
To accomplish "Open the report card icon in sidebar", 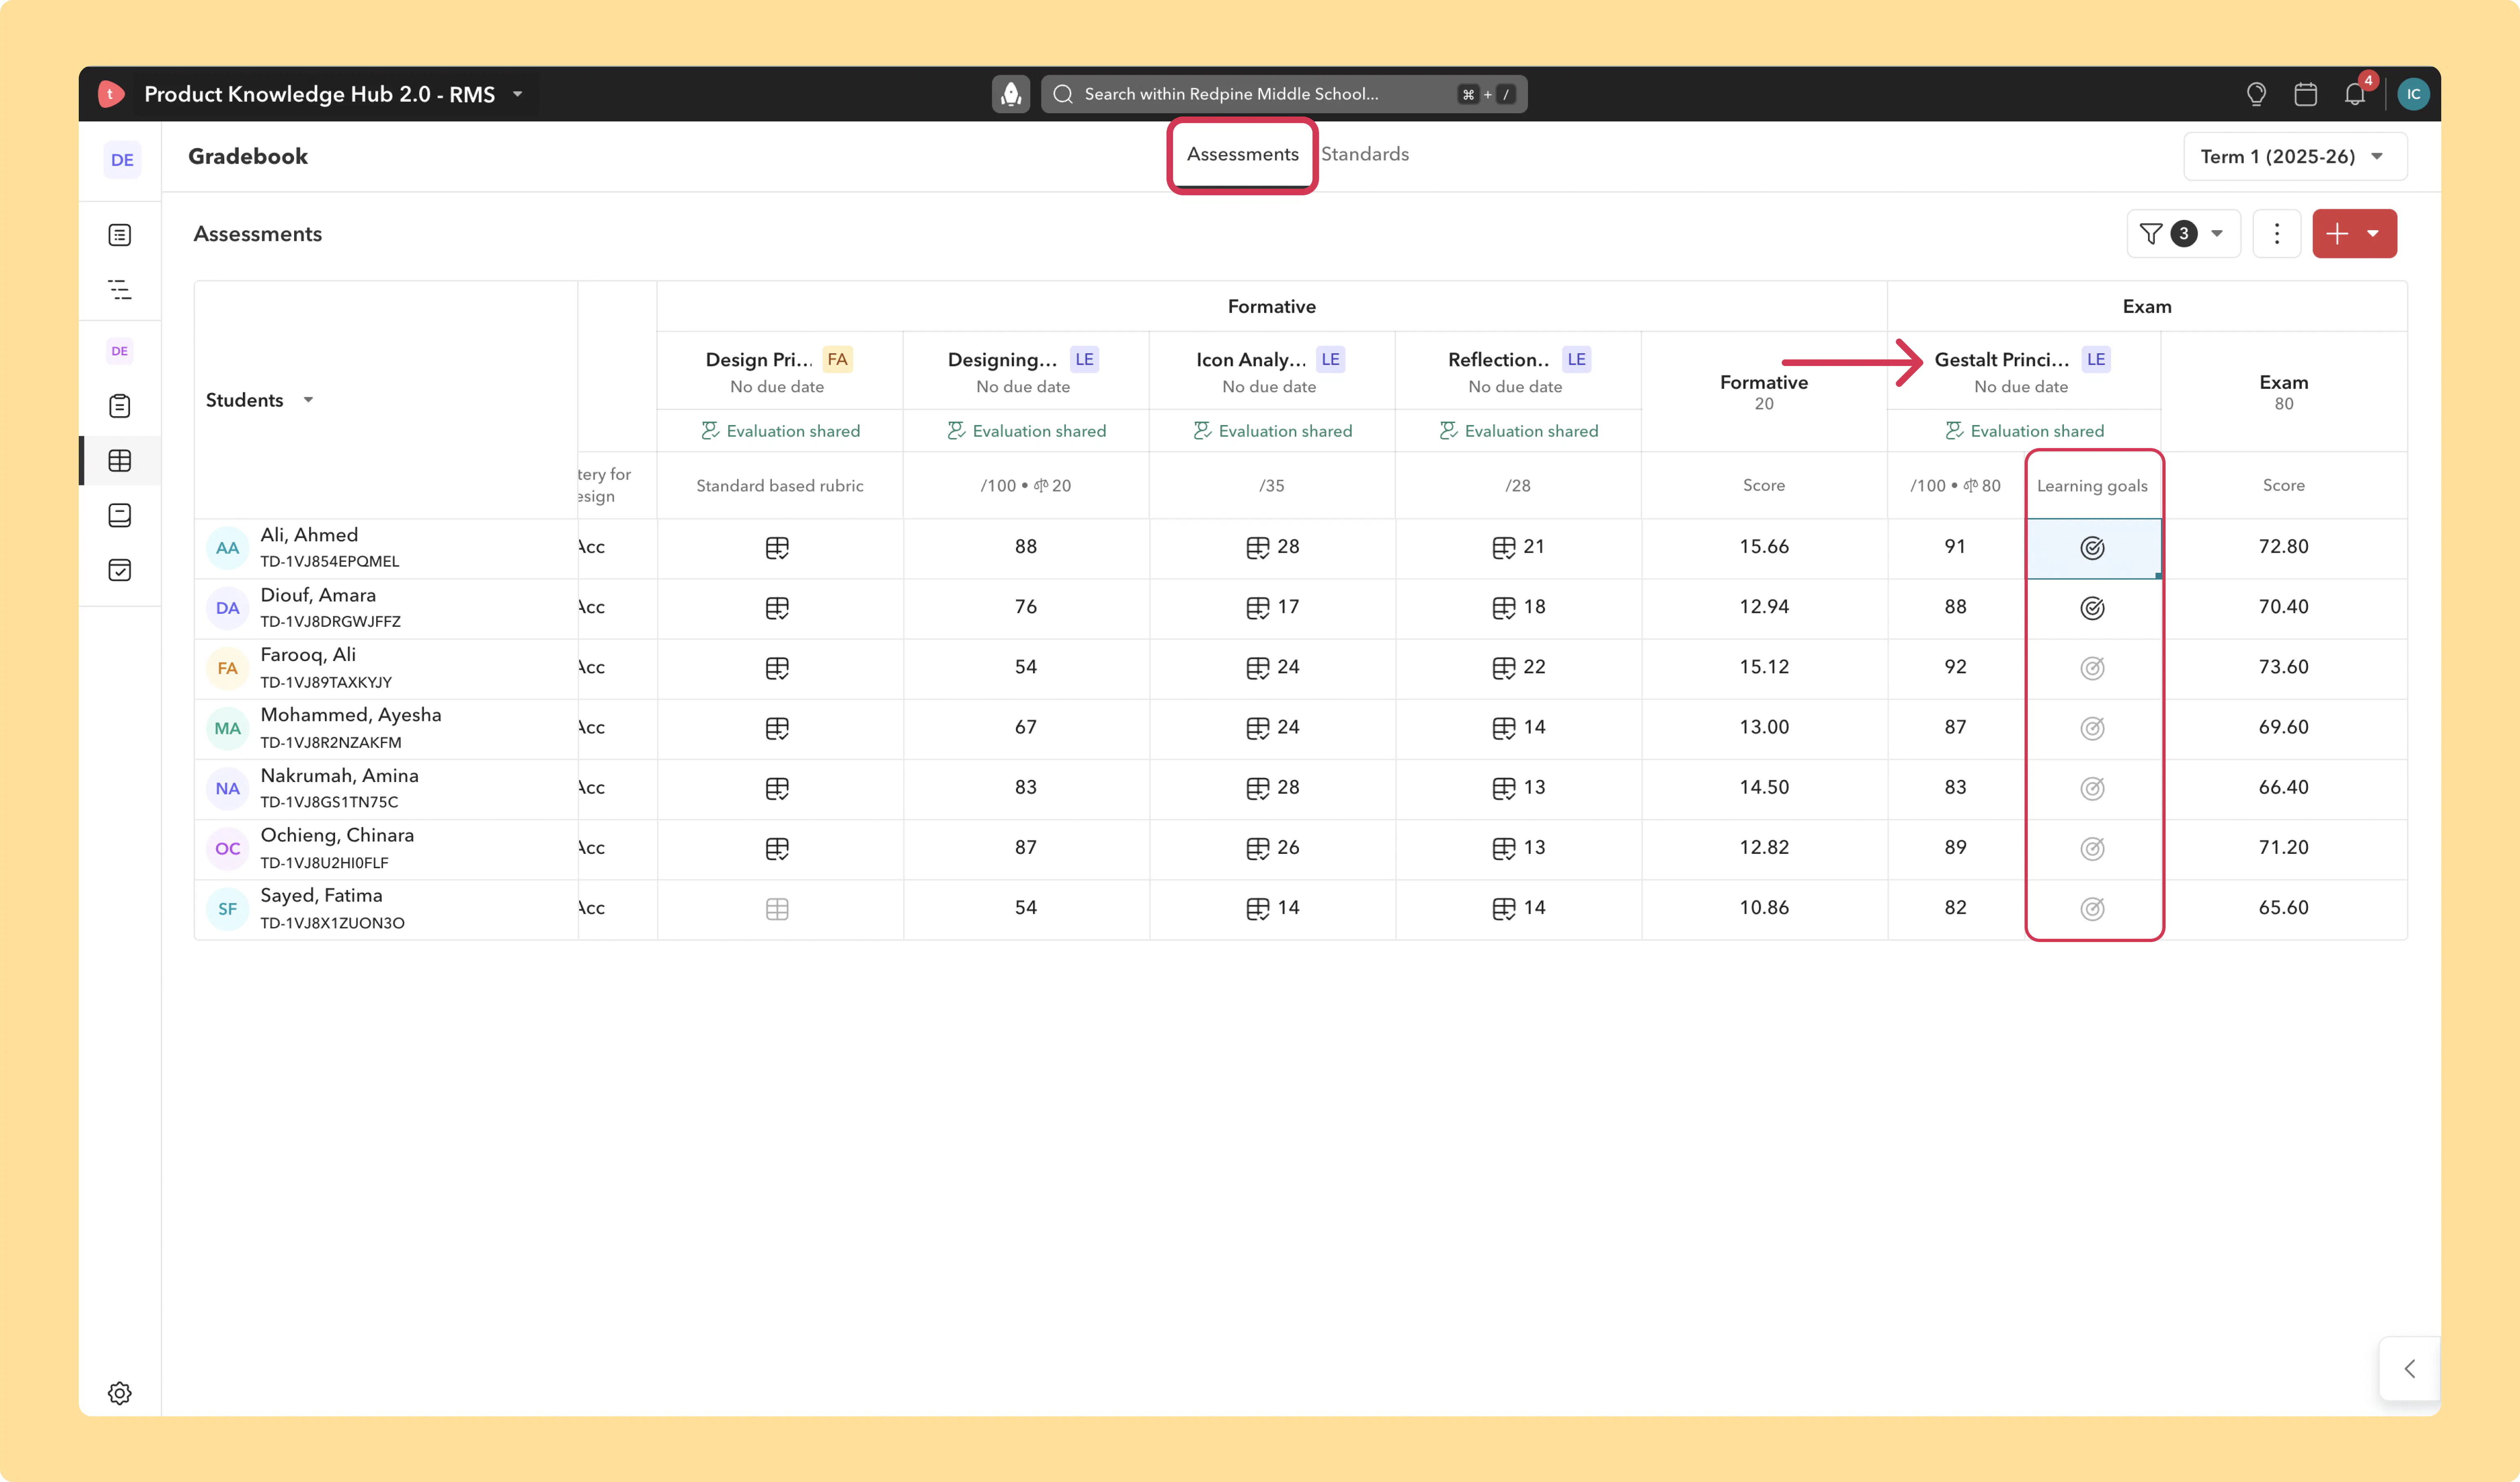I will point(120,515).
